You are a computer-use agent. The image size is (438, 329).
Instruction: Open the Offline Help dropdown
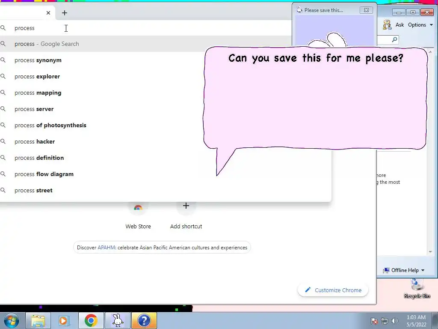pyautogui.click(x=404, y=270)
